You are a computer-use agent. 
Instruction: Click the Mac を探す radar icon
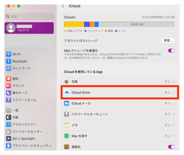67,136
